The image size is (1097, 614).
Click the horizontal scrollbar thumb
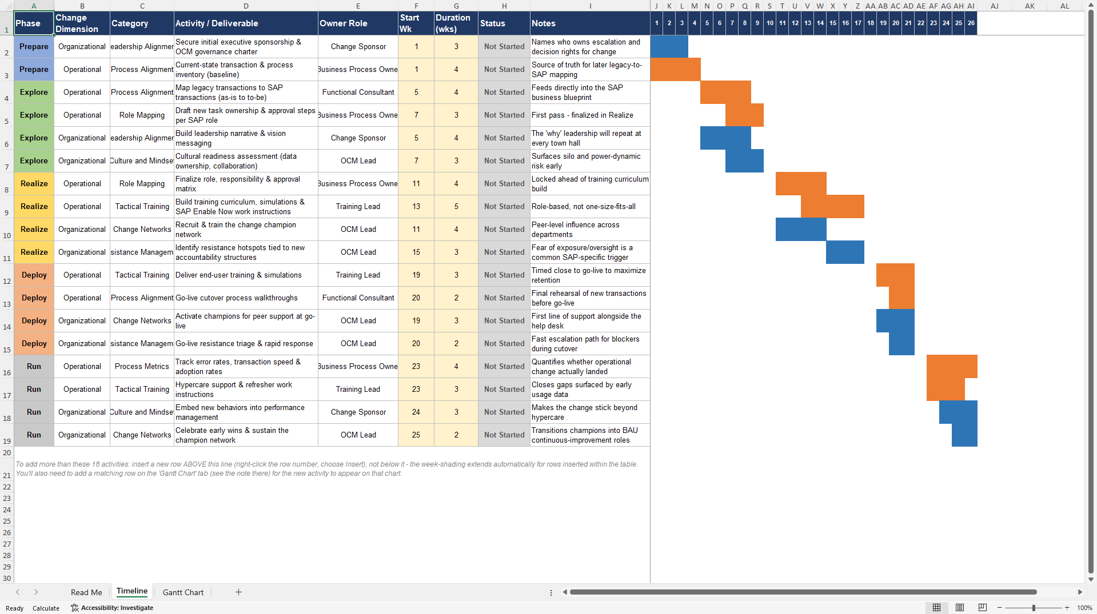pyautogui.click(x=803, y=592)
